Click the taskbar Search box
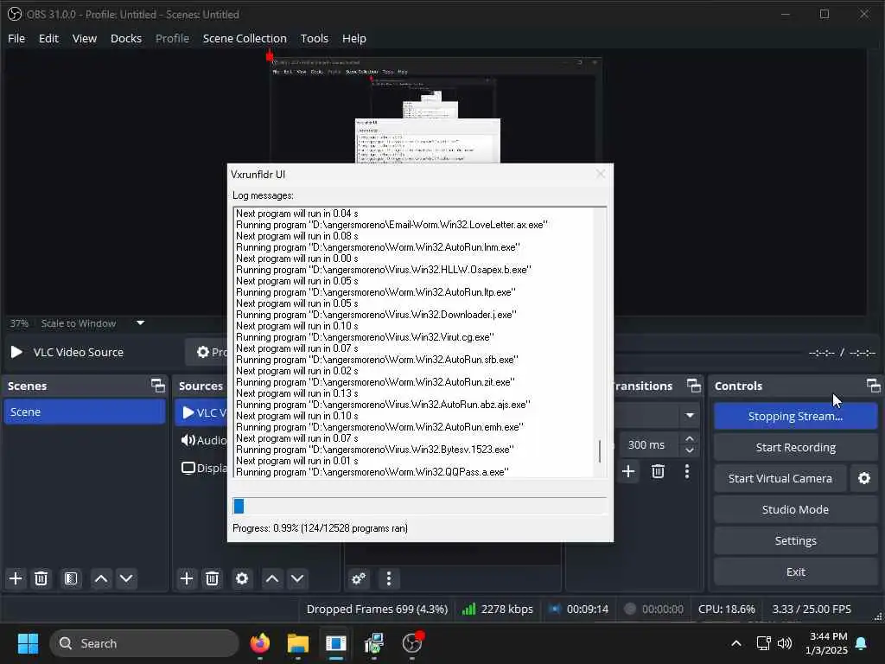Viewport: 885px width, 664px height. (x=144, y=643)
